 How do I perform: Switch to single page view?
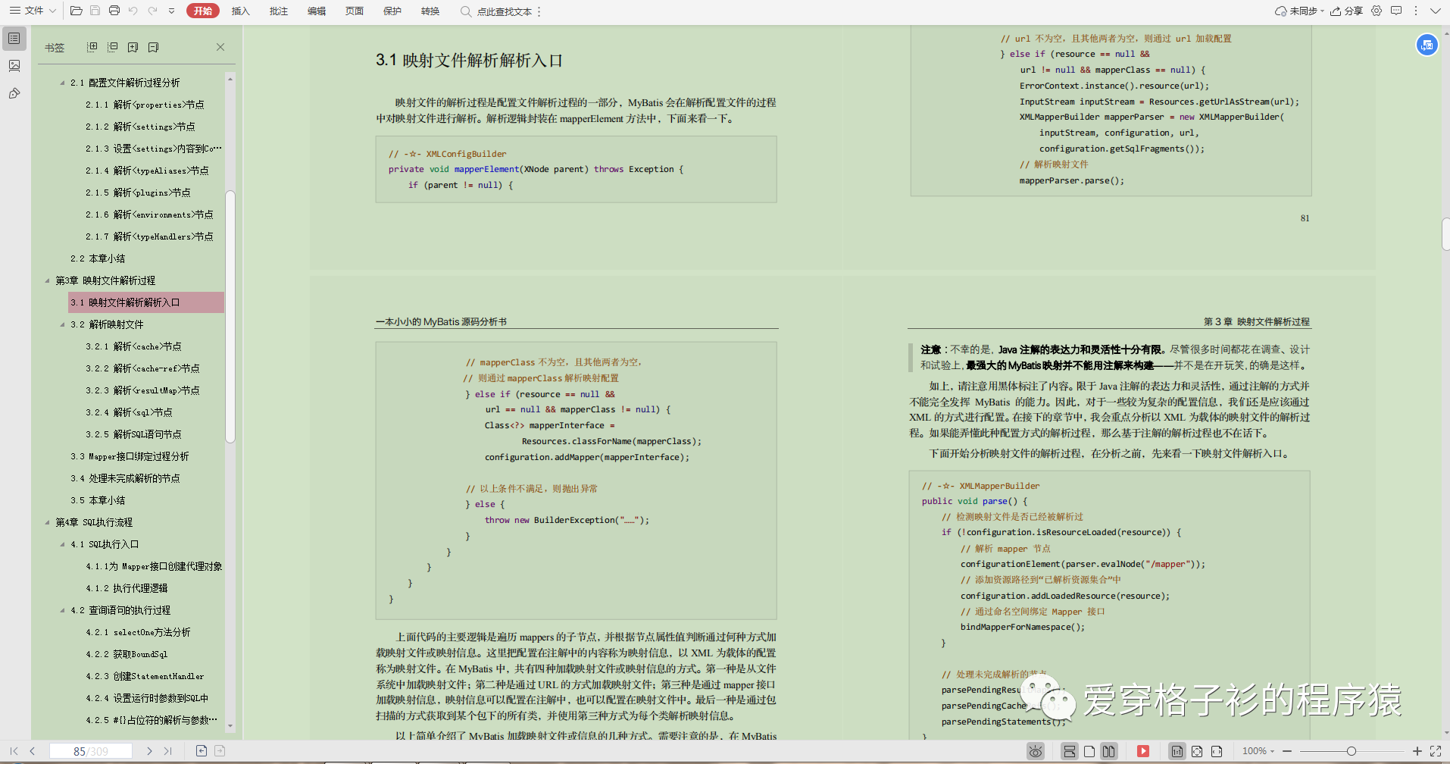click(x=1089, y=751)
